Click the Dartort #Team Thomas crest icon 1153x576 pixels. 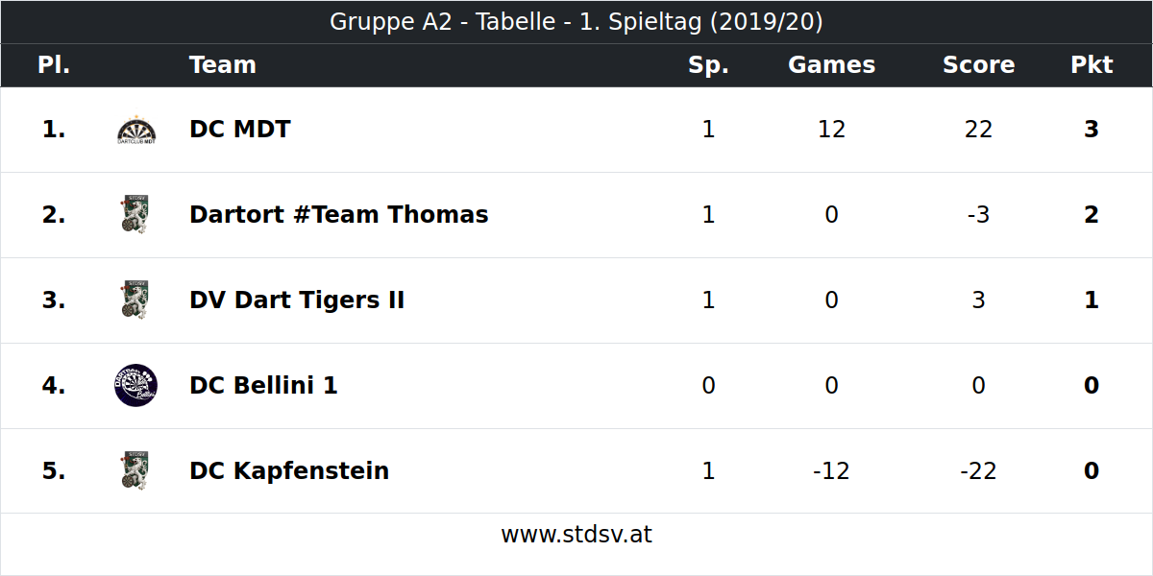[135, 214]
